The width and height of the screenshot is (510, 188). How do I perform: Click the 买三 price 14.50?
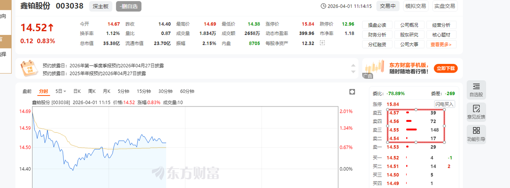393,175
